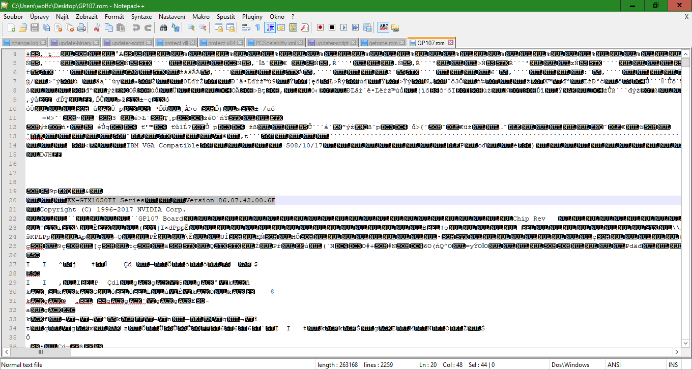Open the Replace dialog icon

click(176, 27)
